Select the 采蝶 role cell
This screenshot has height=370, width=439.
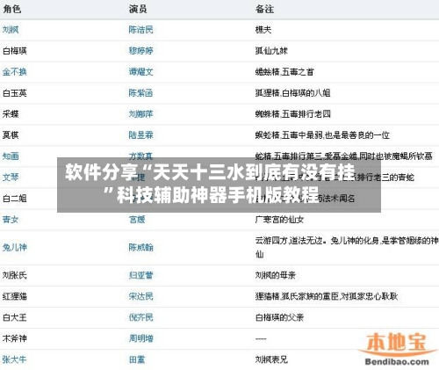[x=11, y=114]
